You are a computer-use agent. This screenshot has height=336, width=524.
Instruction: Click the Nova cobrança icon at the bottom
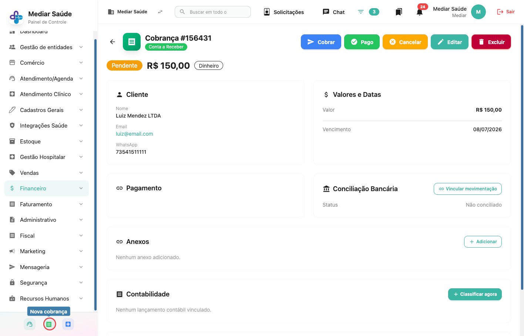coord(49,324)
